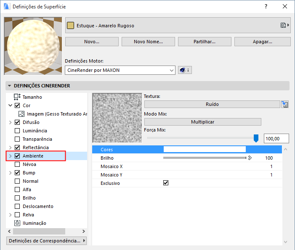Collapse the Definições CineRender section

click(x=9, y=86)
